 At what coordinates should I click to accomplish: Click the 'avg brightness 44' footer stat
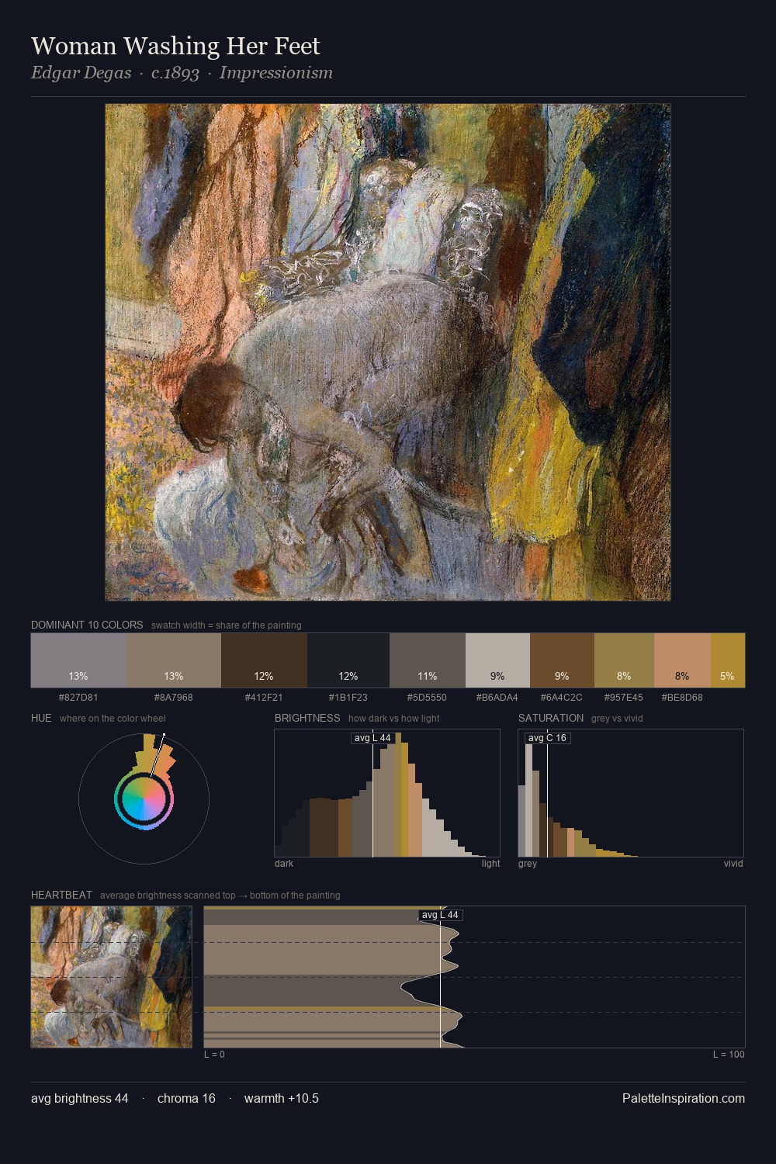80,1098
